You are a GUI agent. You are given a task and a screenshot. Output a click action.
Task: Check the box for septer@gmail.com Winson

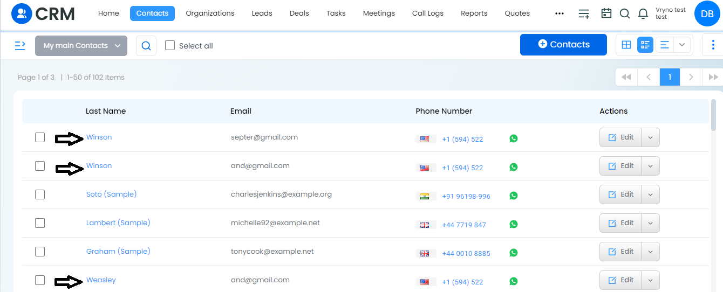pos(40,137)
